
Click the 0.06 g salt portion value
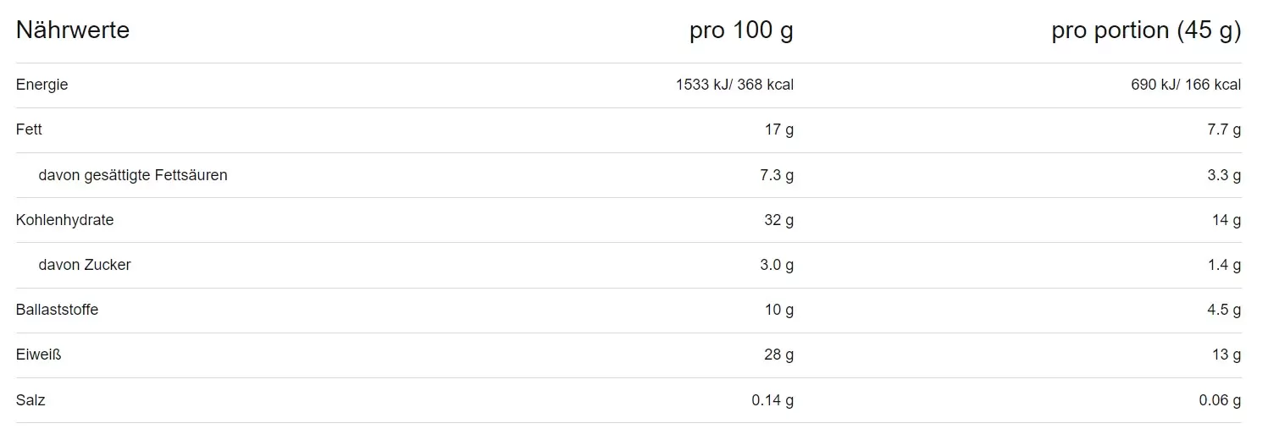pos(1220,400)
